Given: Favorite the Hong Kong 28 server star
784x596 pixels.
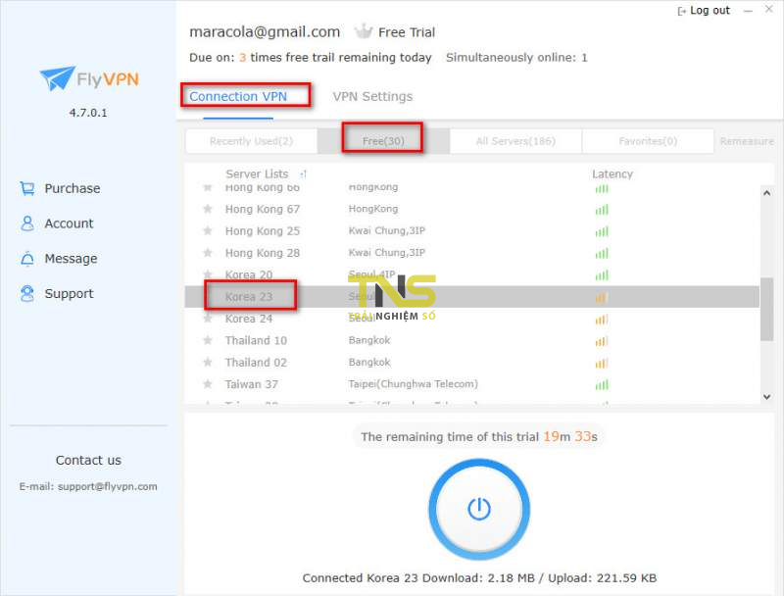Looking at the screenshot, I should [x=208, y=253].
